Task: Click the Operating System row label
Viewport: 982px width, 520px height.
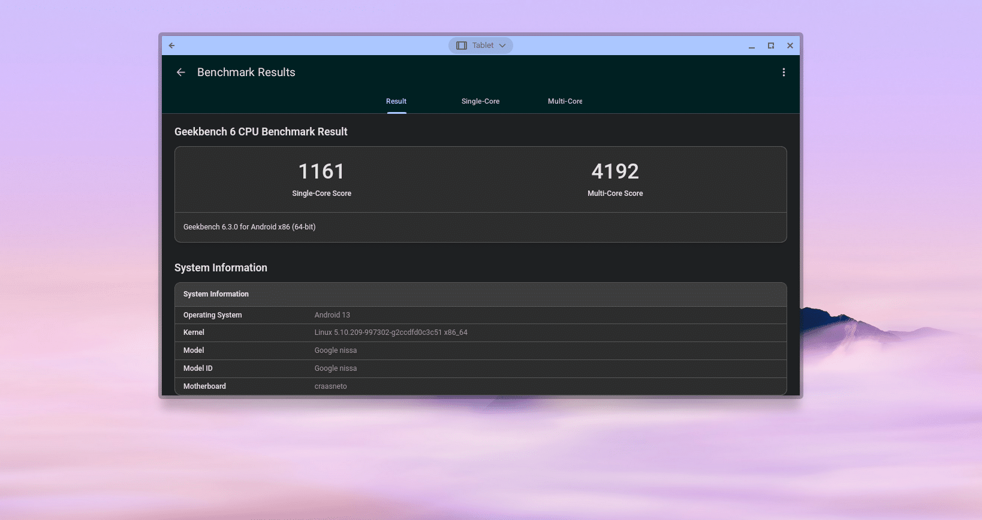Action: point(213,315)
